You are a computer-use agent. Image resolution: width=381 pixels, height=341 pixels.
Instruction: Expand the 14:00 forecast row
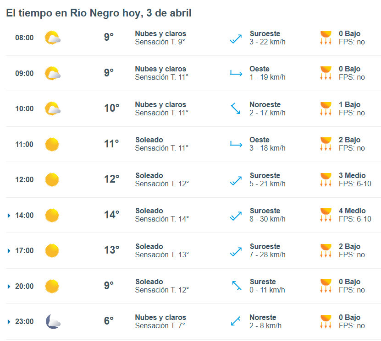[x=9, y=215]
